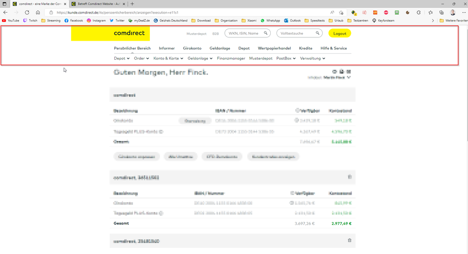Expand the PostBox dropdown
Image resolution: width=468 pixels, height=254 pixels.
point(286,58)
